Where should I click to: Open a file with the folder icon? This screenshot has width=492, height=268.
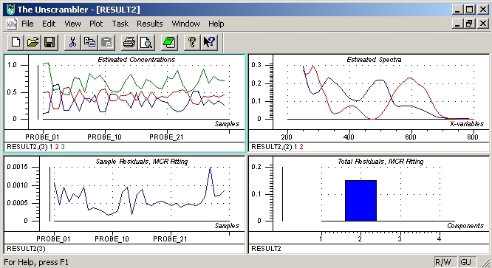click(33, 42)
